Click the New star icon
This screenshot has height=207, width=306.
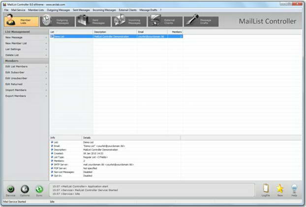pos(280,188)
